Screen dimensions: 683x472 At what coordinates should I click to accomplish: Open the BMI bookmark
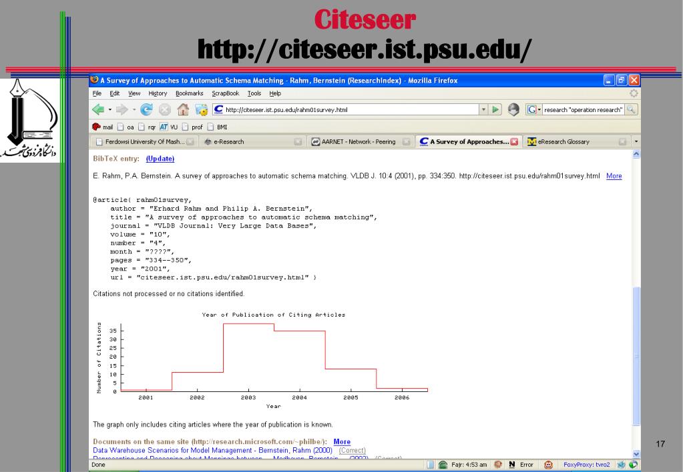[218, 127]
